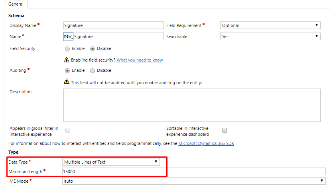331x191 pixels.
Task: Click the field security warning triangle icon
Action: pos(67,60)
